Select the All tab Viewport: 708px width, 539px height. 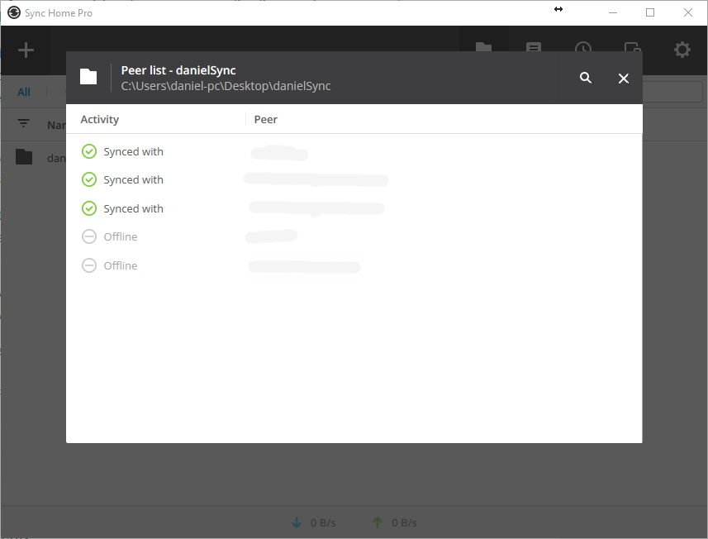pyautogui.click(x=23, y=91)
